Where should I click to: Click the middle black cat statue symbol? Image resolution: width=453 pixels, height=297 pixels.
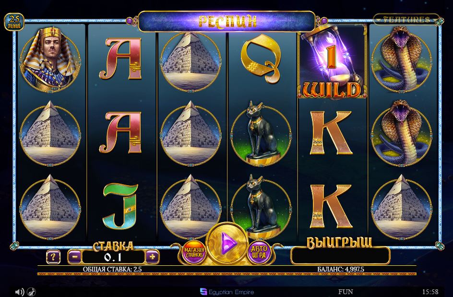click(261, 134)
